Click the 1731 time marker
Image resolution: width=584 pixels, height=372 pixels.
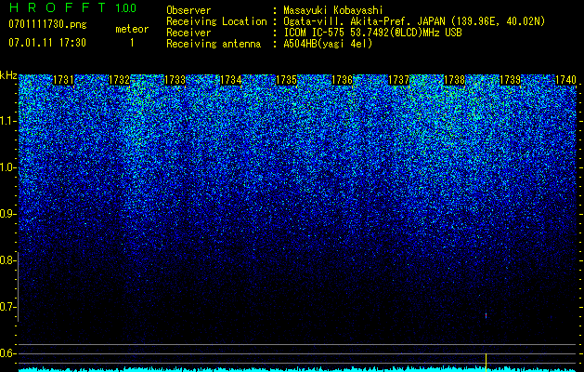click(63, 80)
